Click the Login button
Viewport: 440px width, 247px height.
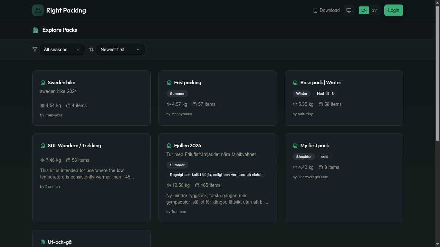394,10
